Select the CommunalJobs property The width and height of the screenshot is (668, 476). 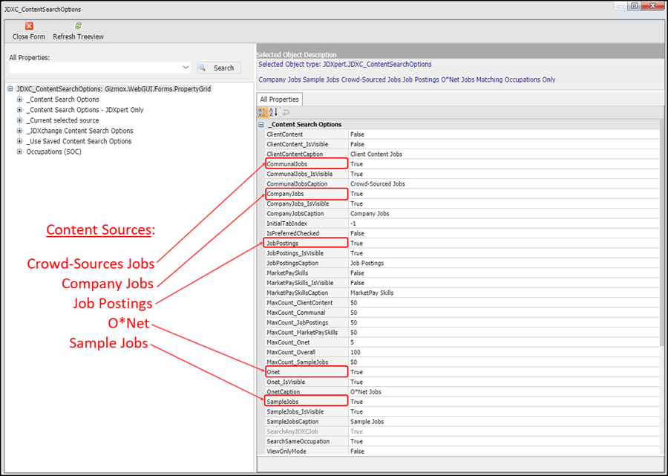click(286, 164)
